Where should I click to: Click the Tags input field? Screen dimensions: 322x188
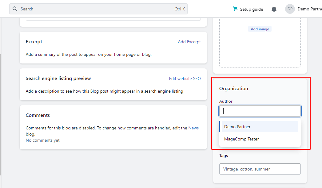260,169
